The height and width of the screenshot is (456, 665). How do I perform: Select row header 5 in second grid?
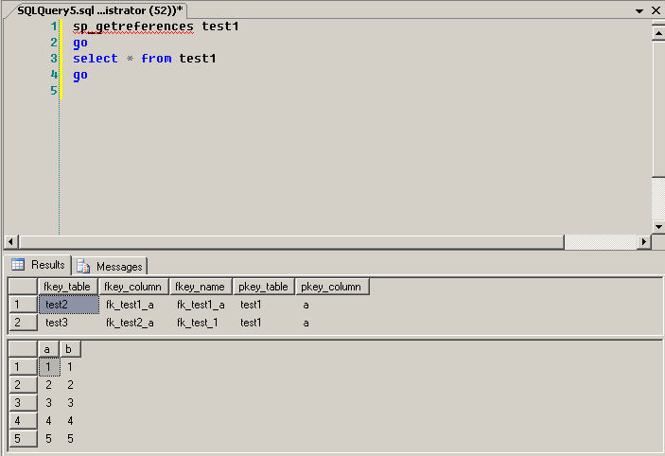pyautogui.click(x=23, y=439)
